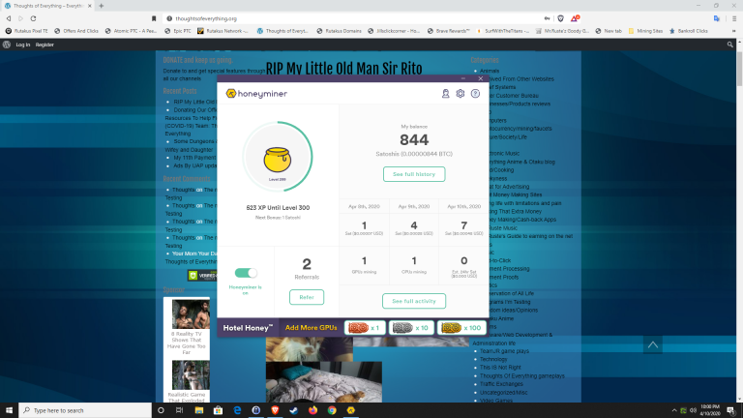Click Apr 10th, 2020 column header
Viewport: 743px width, 418px height.
point(464,206)
